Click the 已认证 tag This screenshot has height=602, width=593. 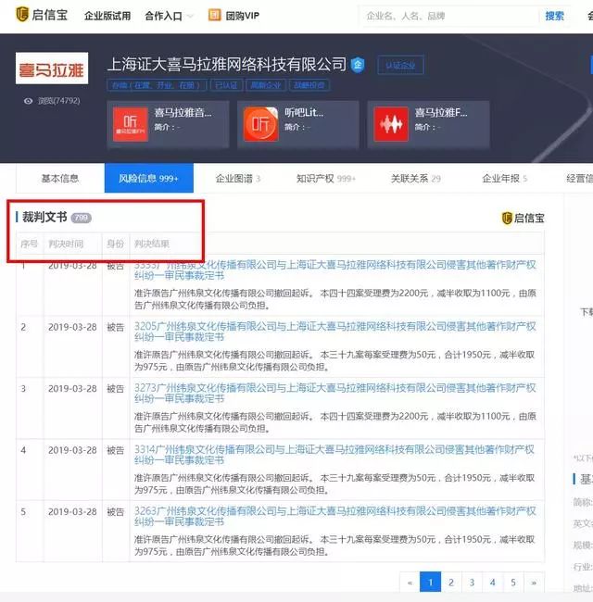226,85
